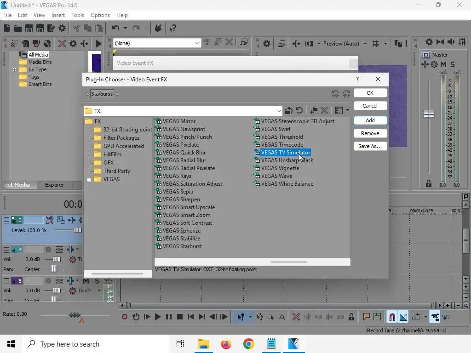Click the Refresh icon in Plug-In Chooser

[x=299, y=110]
